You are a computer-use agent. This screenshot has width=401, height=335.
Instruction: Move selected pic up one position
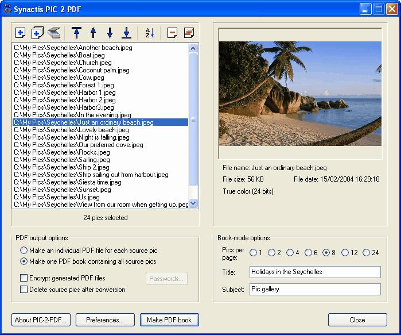coord(93,33)
